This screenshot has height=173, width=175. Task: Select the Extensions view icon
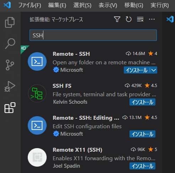[x=10, y=108]
